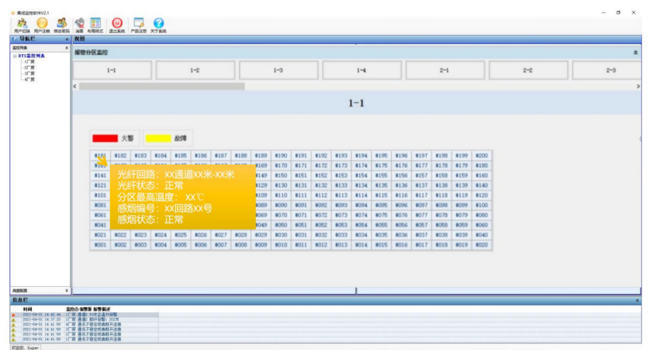Click the 消音 (mute alarm) icon

point(79,23)
